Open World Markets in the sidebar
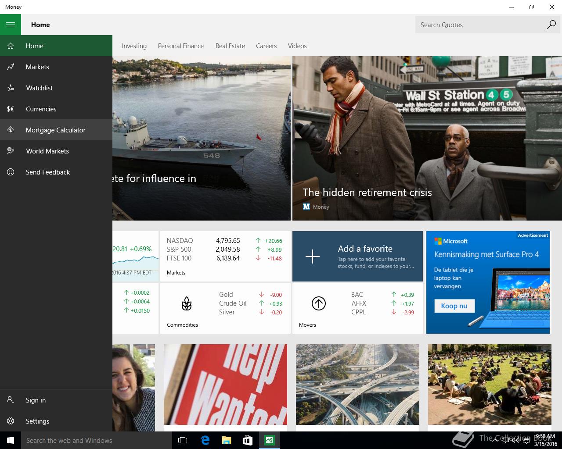The width and height of the screenshot is (562, 449). tap(56, 151)
